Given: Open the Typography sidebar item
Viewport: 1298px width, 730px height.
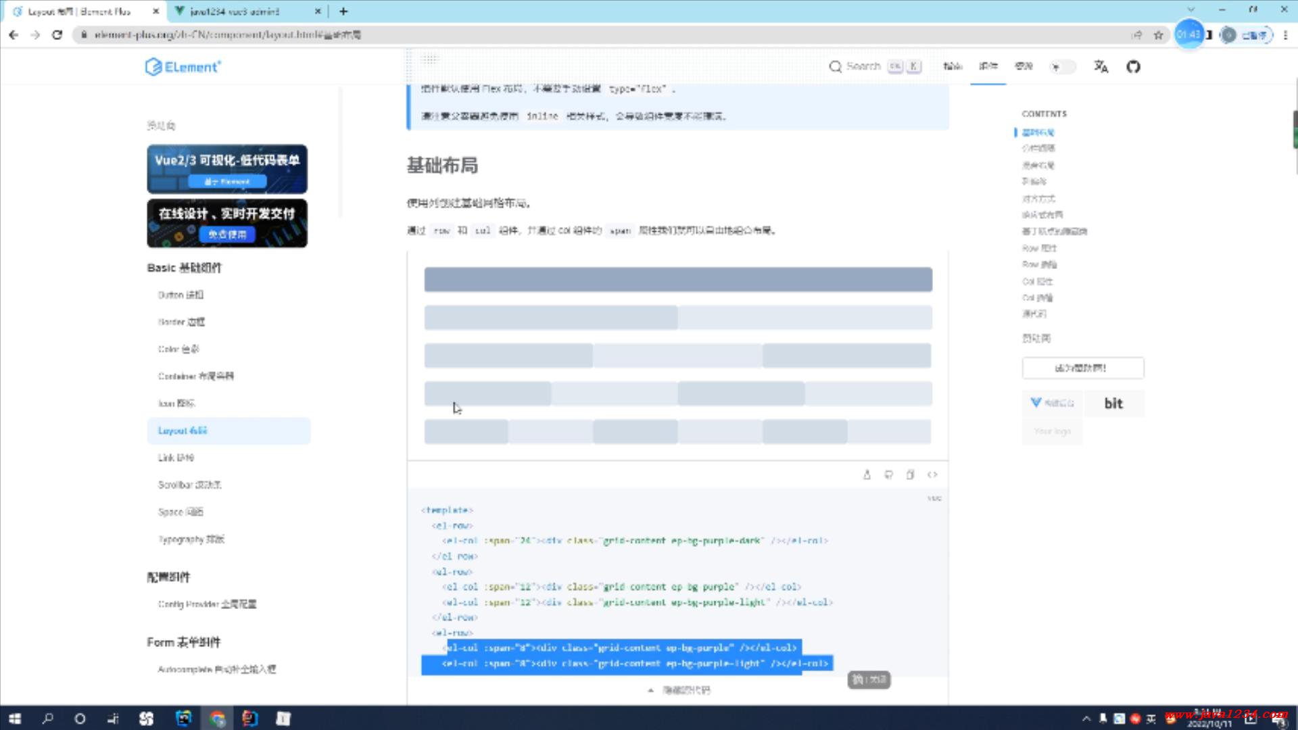Looking at the screenshot, I should pyautogui.click(x=191, y=539).
